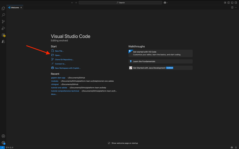Click the Clone Git Repository... link
The height and width of the screenshot is (149, 239).
click(x=64, y=59)
